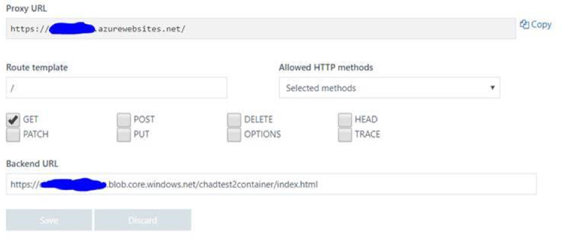The image size is (569, 240).
Task: Enable the POST method checkbox
Action: 123,120
